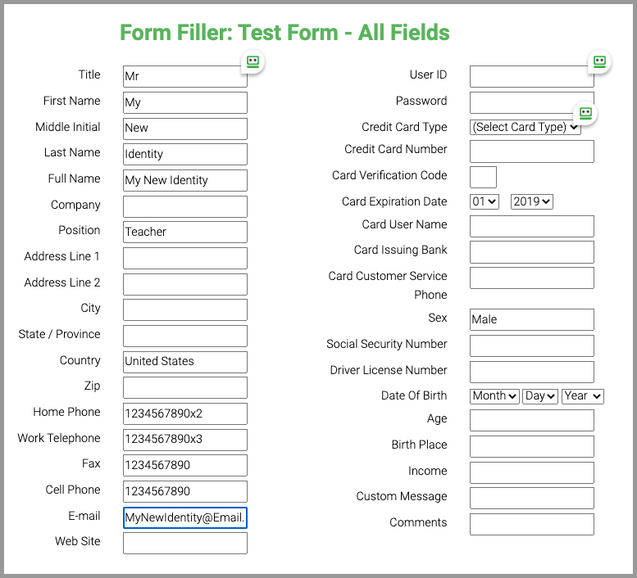Click the Full Name input field
The height and width of the screenshot is (578, 637).
tap(184, 180)
